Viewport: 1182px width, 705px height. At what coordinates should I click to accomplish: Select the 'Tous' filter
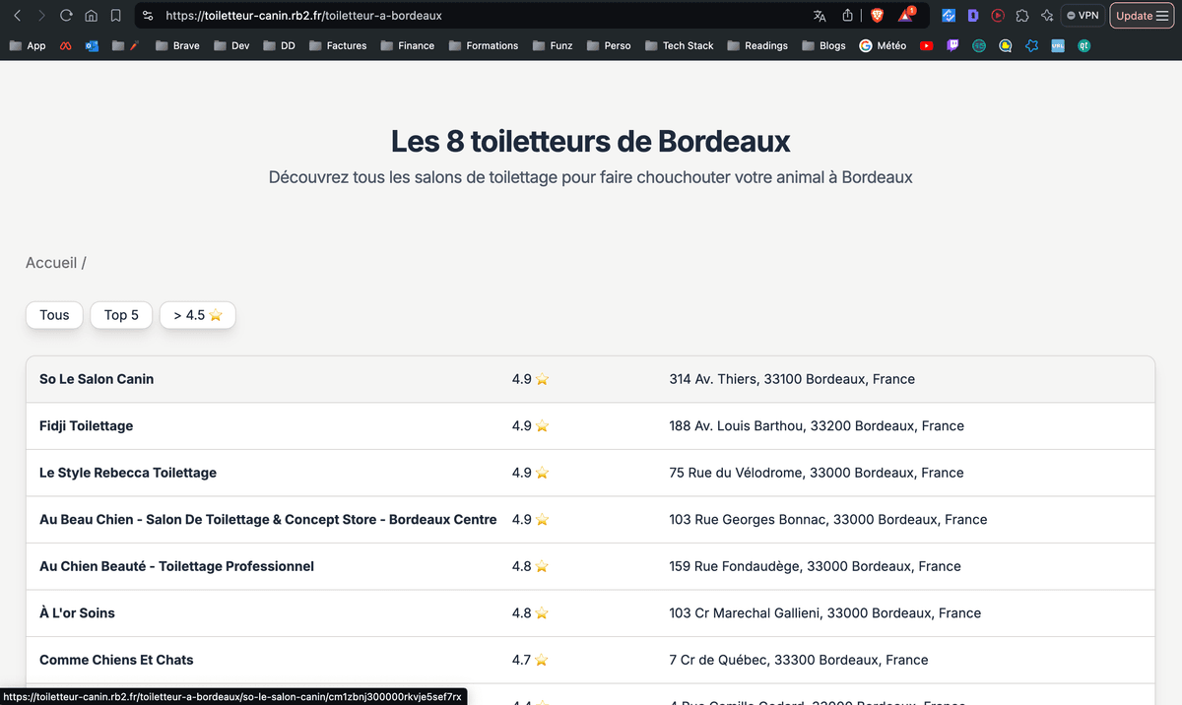click(54, 315)
